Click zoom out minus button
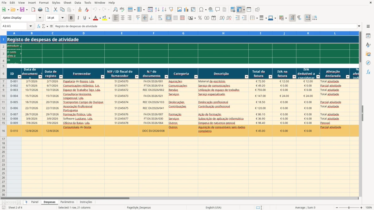This screenshot has height=210, width=374. click(x=337, y=208)
